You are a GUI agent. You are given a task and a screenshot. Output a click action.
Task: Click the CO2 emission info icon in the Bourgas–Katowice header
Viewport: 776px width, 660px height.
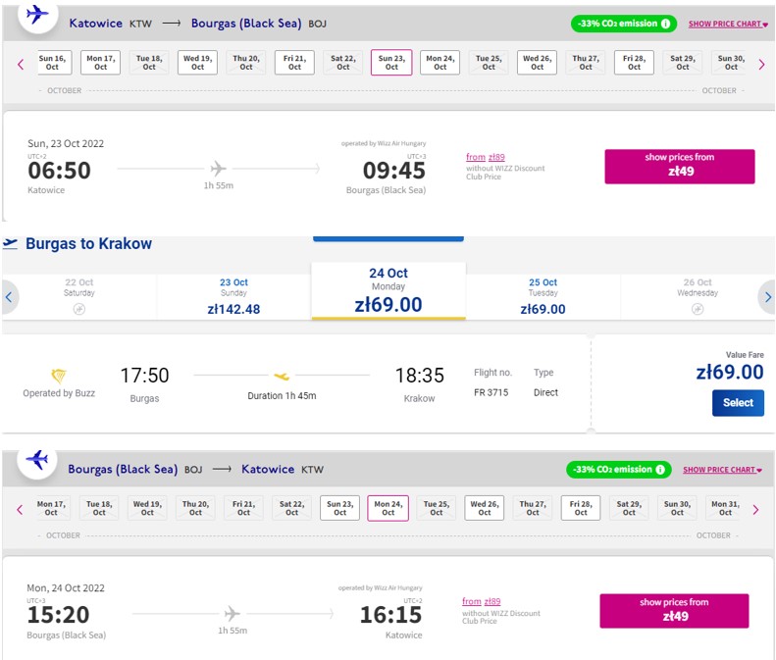pyautogui.click(x=660, y=469)
